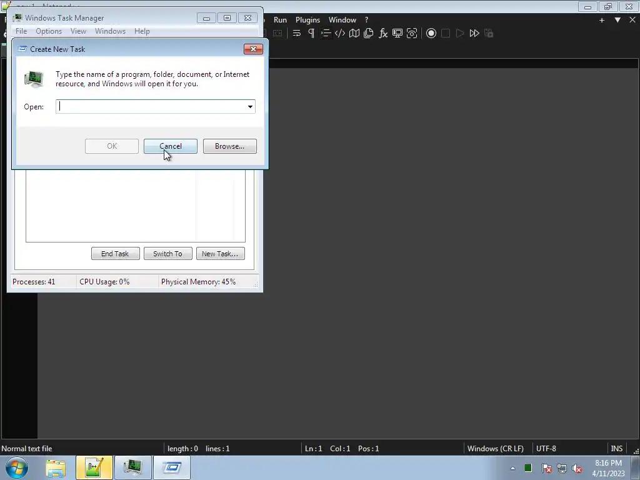
Task: Click the green CPU meter tray icon
Action: pyautogui.click(x=528, y=467)
